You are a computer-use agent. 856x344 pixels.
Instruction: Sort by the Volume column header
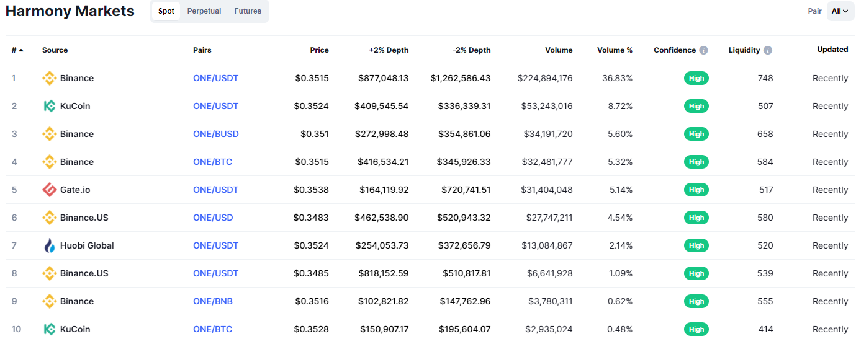tap(559, 50)
